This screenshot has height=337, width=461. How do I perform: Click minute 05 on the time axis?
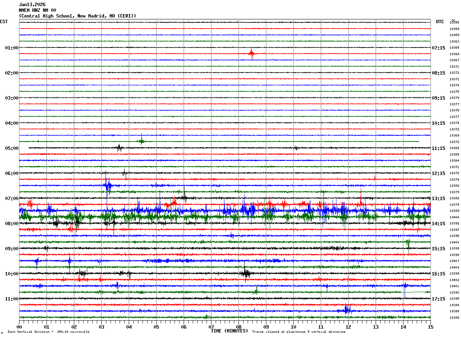coord(156,327)
